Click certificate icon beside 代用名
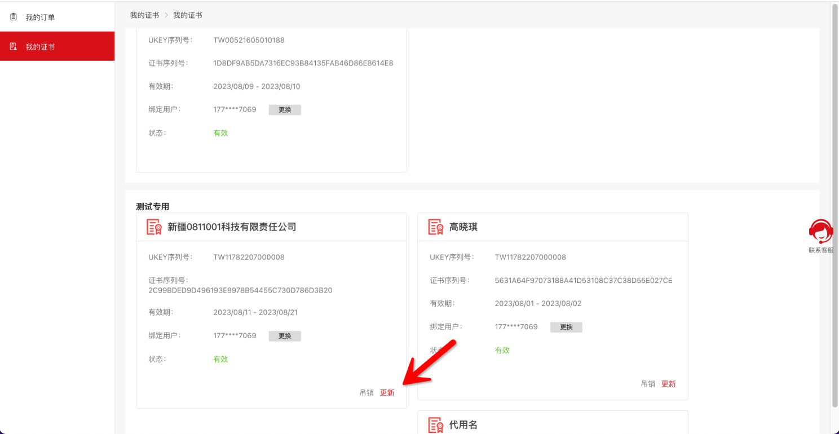The height and width of the screenshot is (434, 839). pyautogui.click(x=435, y=425)
